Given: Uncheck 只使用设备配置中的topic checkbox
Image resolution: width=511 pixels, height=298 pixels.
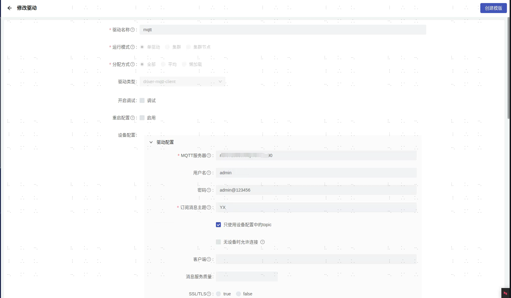Looking at the screenshot, I should (x=218, y=225).
